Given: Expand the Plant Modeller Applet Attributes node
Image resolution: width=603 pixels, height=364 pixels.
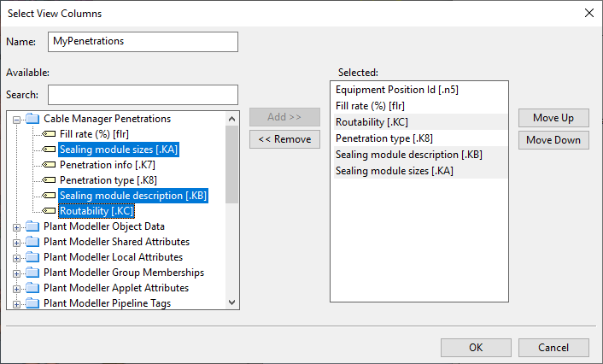Looking at the screenshot, I should 16,288.
